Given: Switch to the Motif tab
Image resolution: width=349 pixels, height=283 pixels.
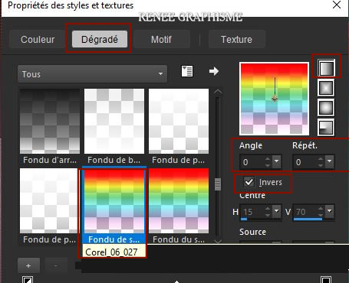Looking at the screenshot, I should tap(161, 39).
